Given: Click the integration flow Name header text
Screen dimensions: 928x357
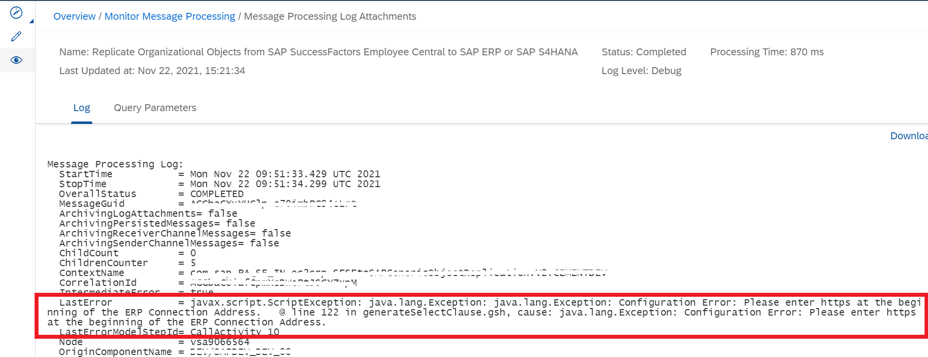Looking at the screenshot, I should (319, 52).
